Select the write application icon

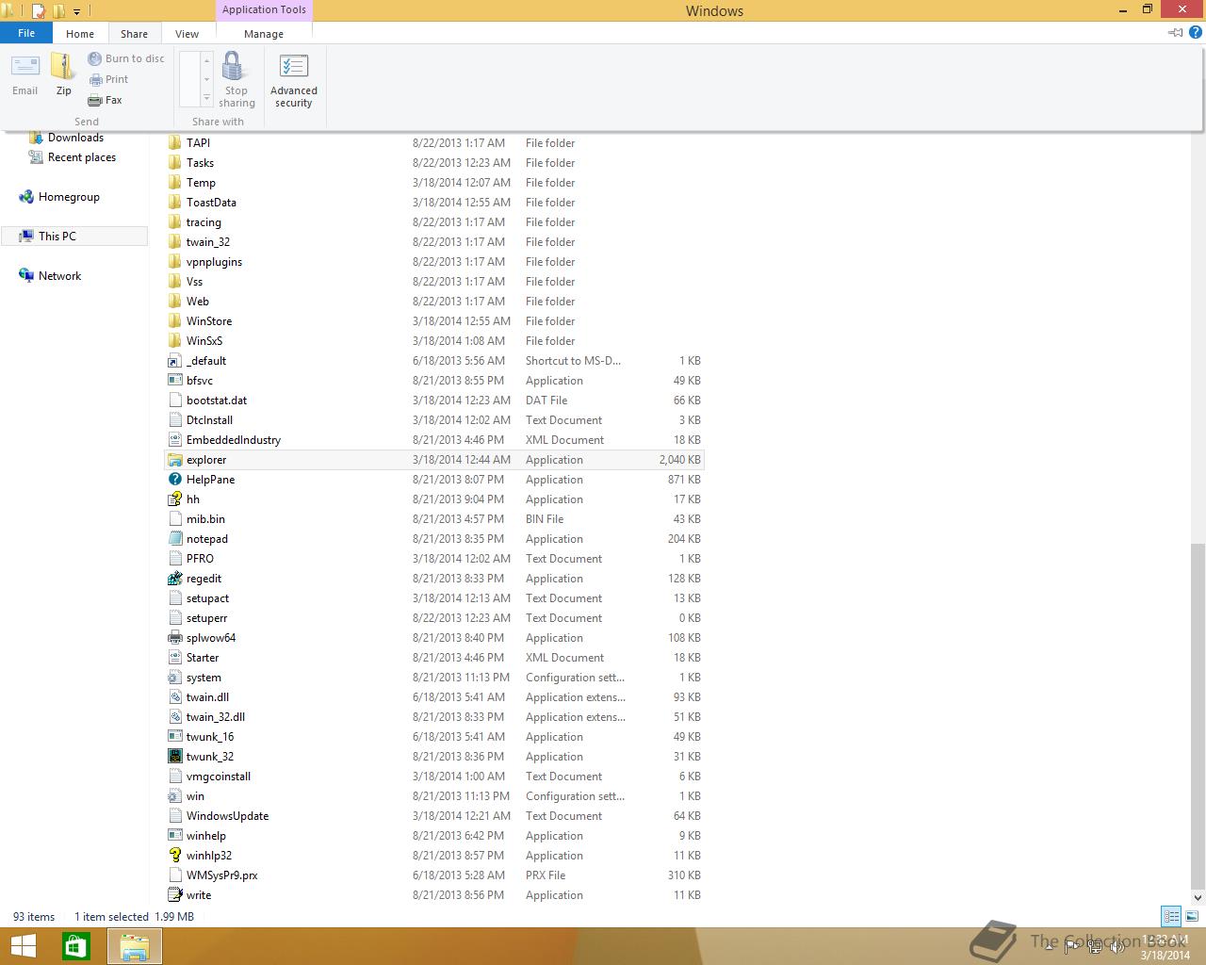click(x=174, y=895)
